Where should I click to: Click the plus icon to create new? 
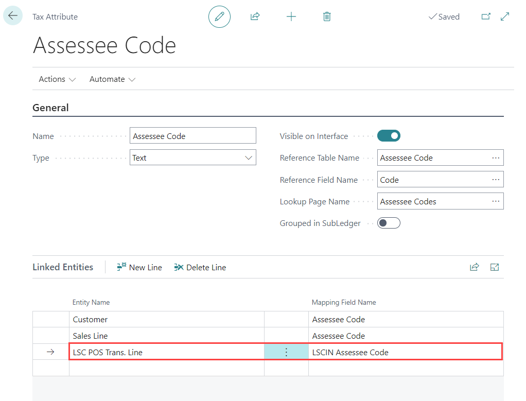291,17
